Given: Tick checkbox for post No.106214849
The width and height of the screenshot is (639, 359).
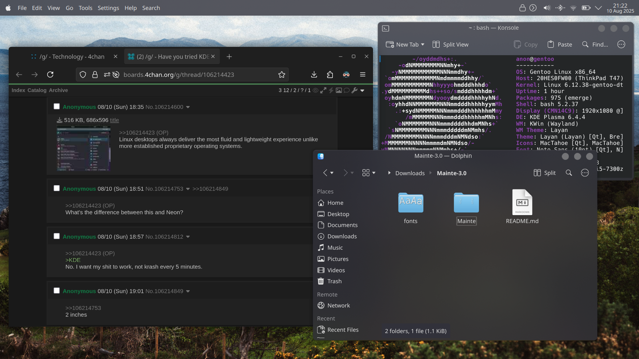Looking at the screenshot, I should point(57,291).
